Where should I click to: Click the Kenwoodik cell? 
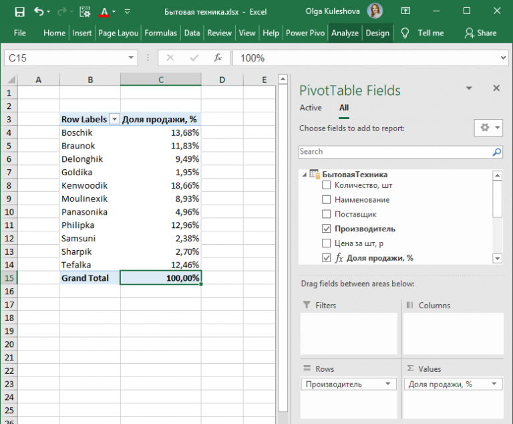coord(90,185)
